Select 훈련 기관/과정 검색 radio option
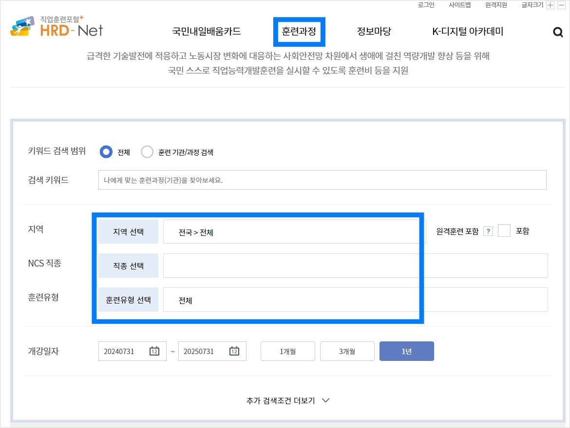The image size is (570, 428). (147, 152)
